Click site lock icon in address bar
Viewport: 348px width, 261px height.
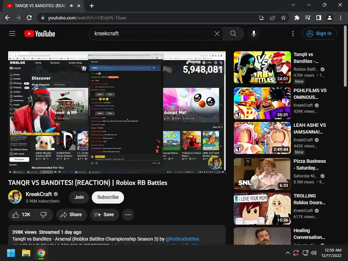42,18
